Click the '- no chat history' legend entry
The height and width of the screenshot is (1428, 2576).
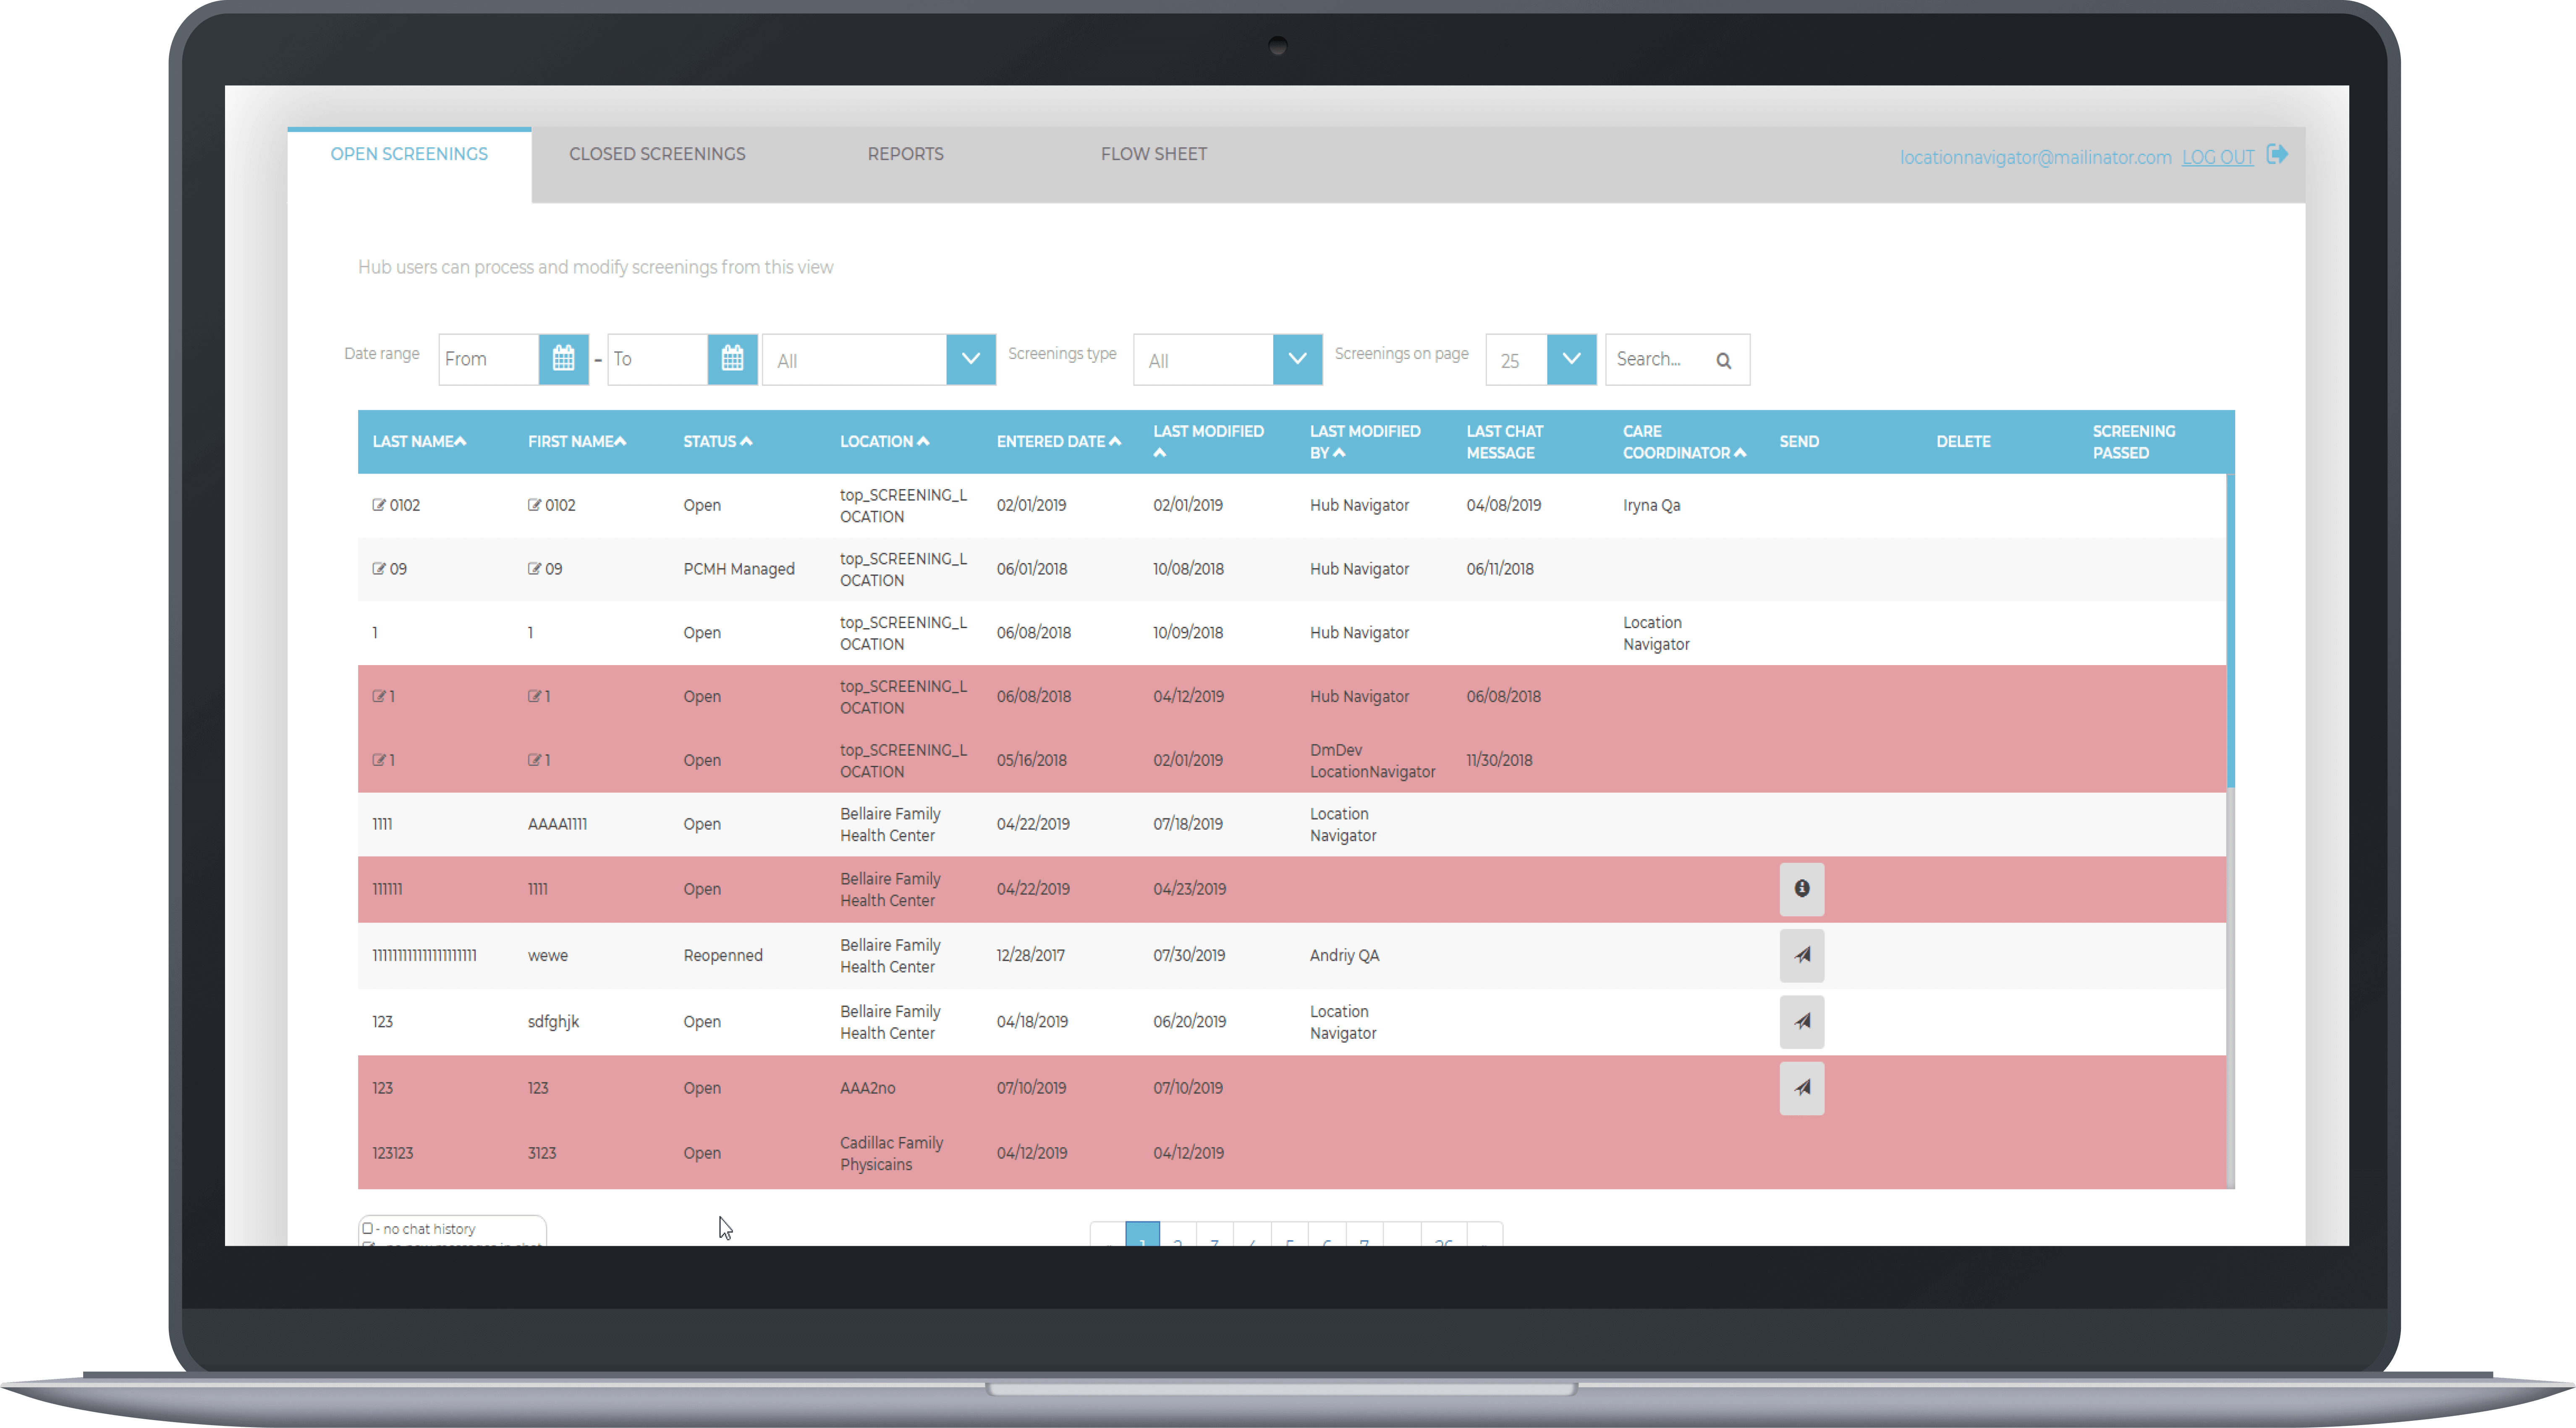tap(418, 1229)
